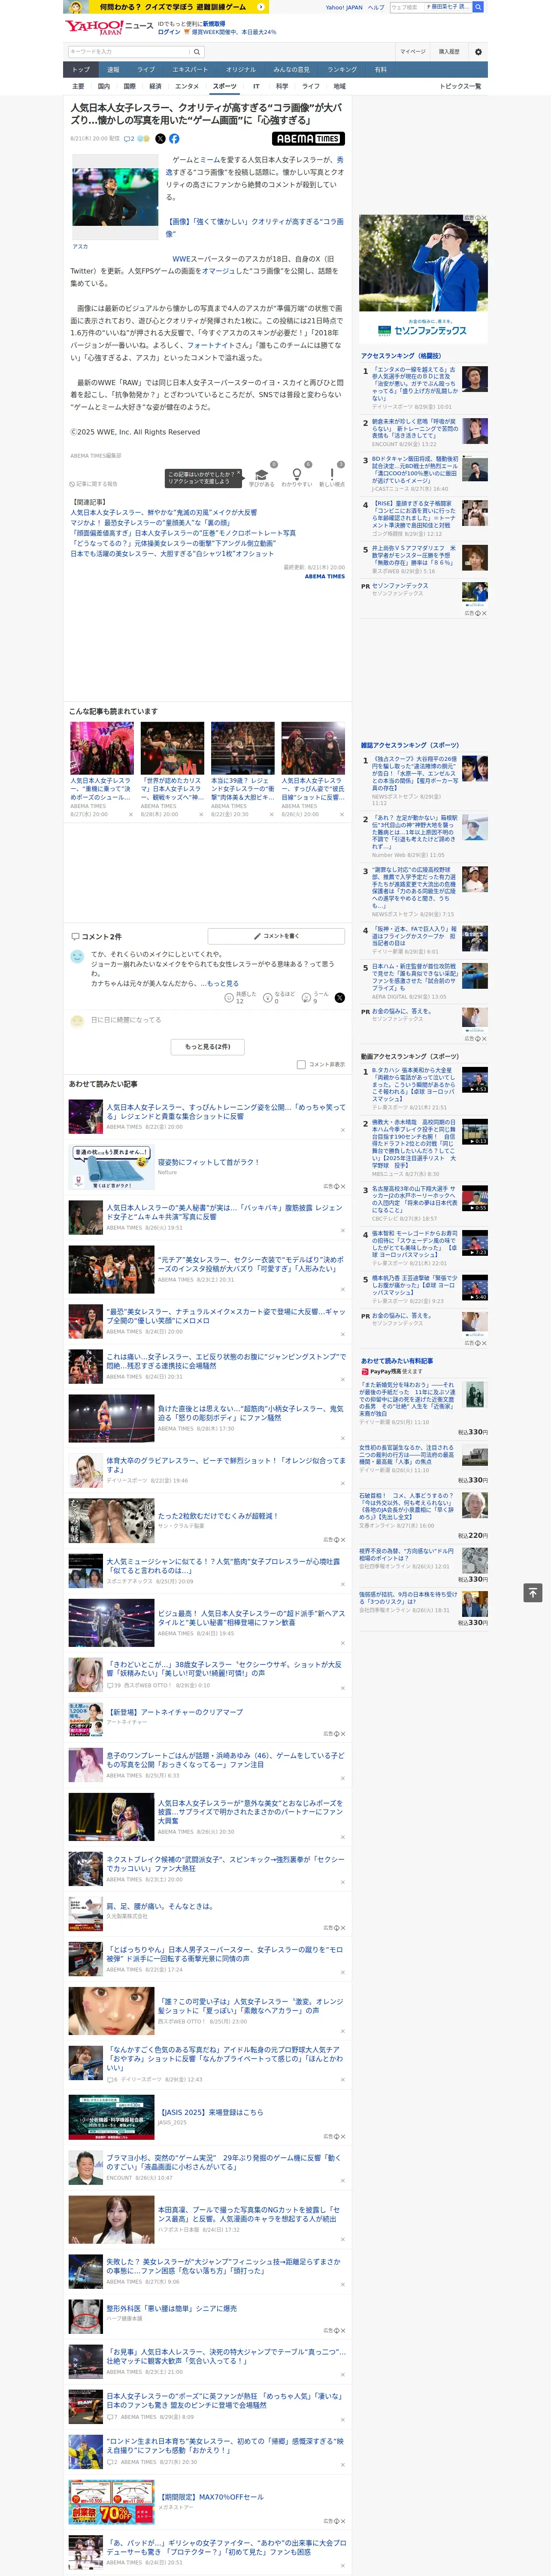Click the back-to-top arrow button
The image size is (551, 2576).
point(533,1592)
